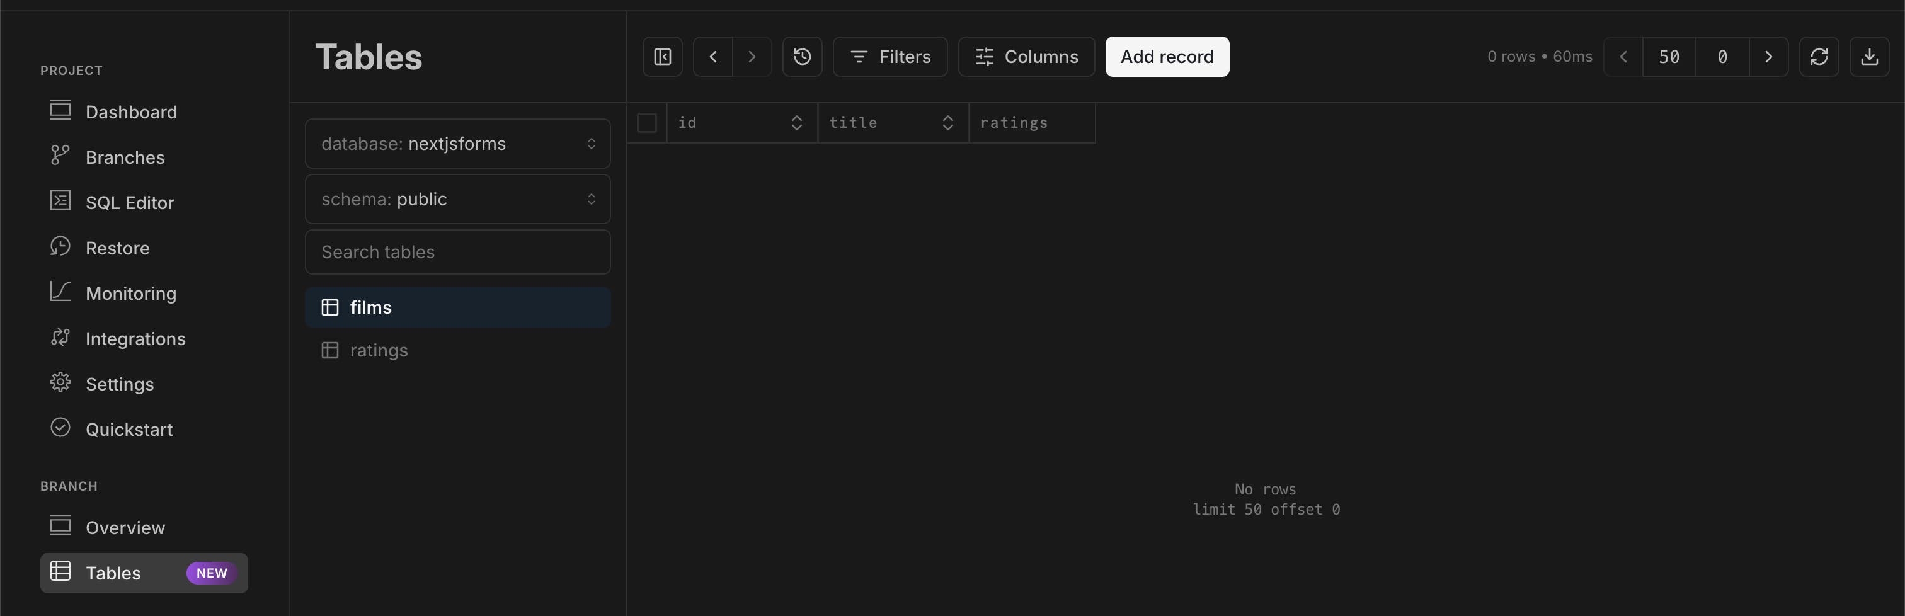Sort by the id column
The width and height of the screenshot is (1905, 616).
point(796,123)
